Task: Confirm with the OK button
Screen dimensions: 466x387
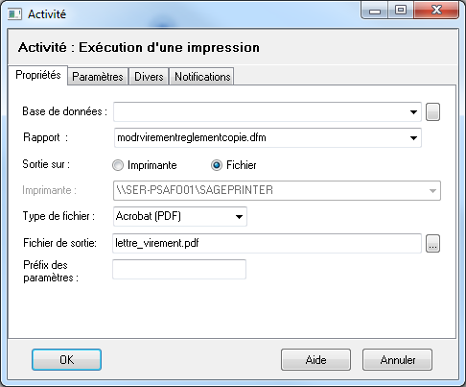Action: (66, 360)
